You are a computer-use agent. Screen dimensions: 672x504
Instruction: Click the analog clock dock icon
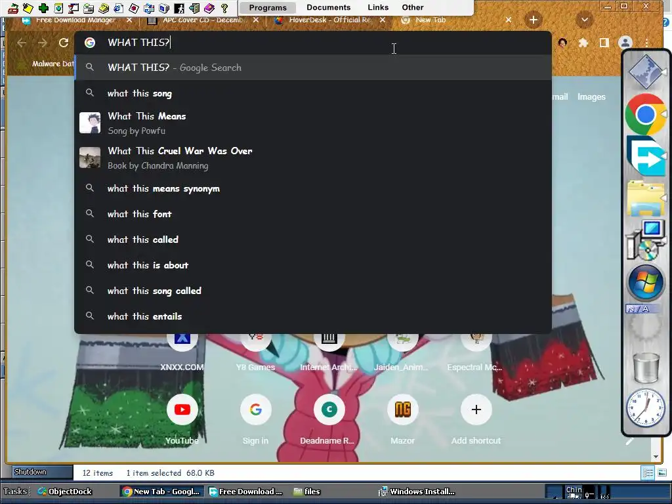[646, 408]
